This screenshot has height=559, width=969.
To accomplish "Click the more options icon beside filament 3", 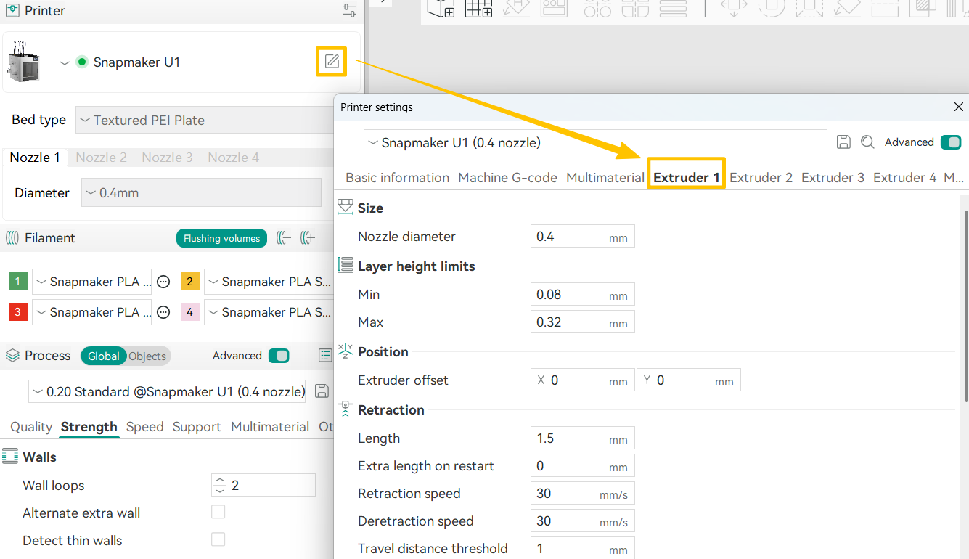I will (164, 312).
